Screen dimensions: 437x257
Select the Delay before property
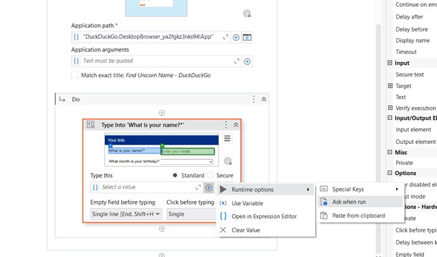click(x=412, y=29)
